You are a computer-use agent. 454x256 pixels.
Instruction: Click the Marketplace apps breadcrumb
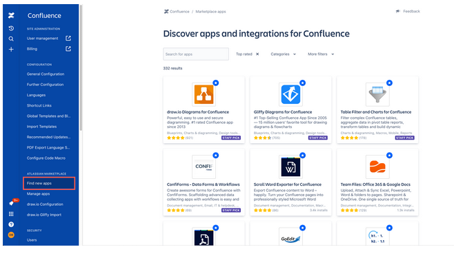[x=210, y=12]
